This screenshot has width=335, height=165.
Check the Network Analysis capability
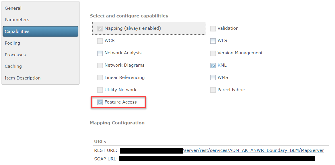tap(100, 53)
